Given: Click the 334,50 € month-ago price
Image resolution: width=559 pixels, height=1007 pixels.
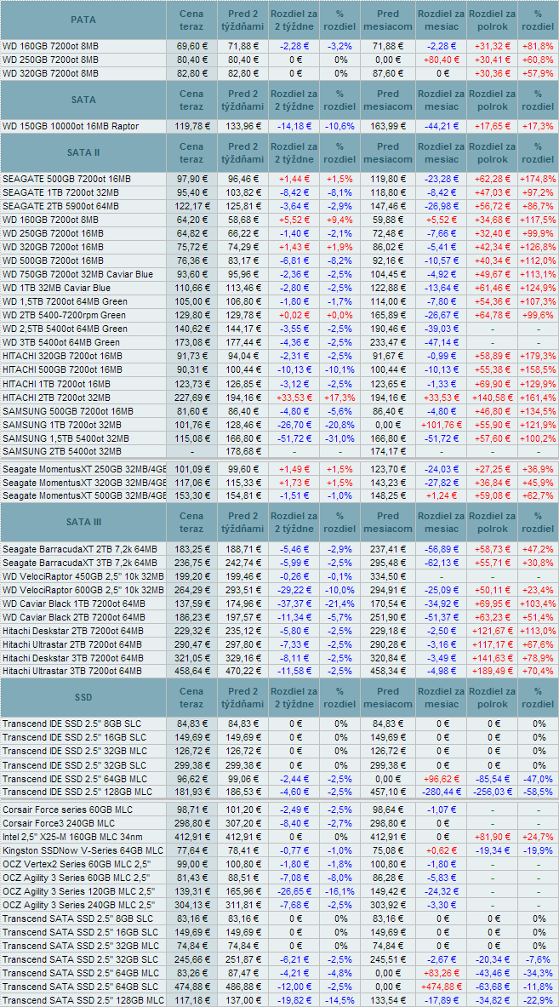Looking at the screenshot, I should pos(388,575).
